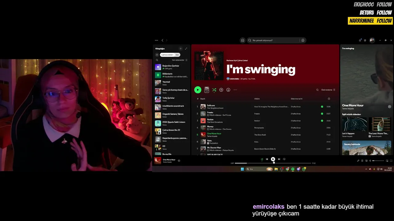Toggle repeat in the player bar
Image resolution: width=394 pixels, height=221 pixels.
tap(284, 159)
